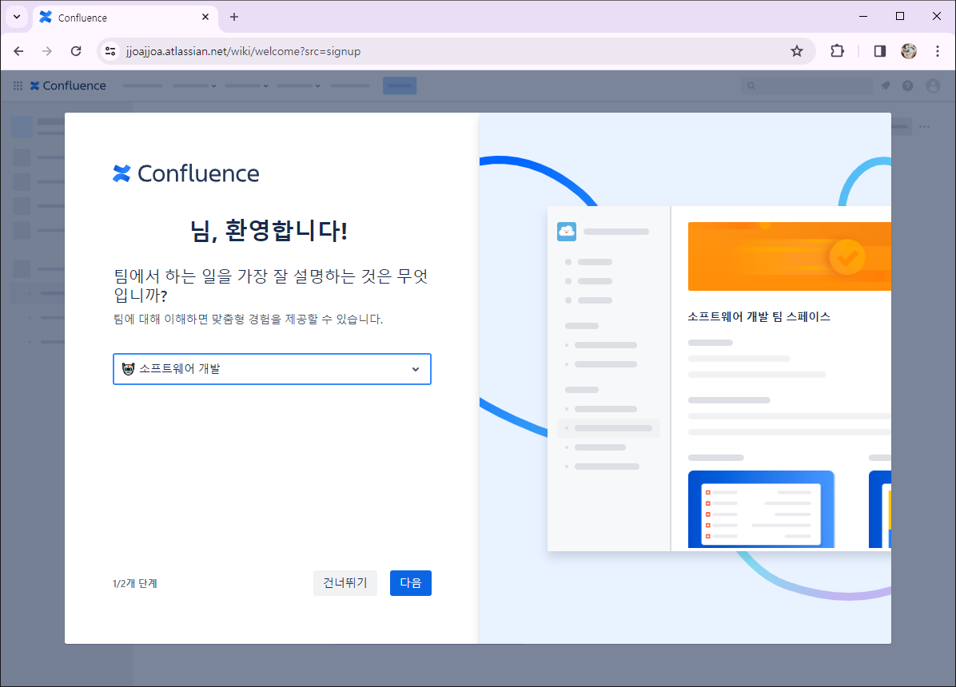
Task: Click the 1/2개 단계 step text
Action: pyautogui.click(x=135, y=583)
